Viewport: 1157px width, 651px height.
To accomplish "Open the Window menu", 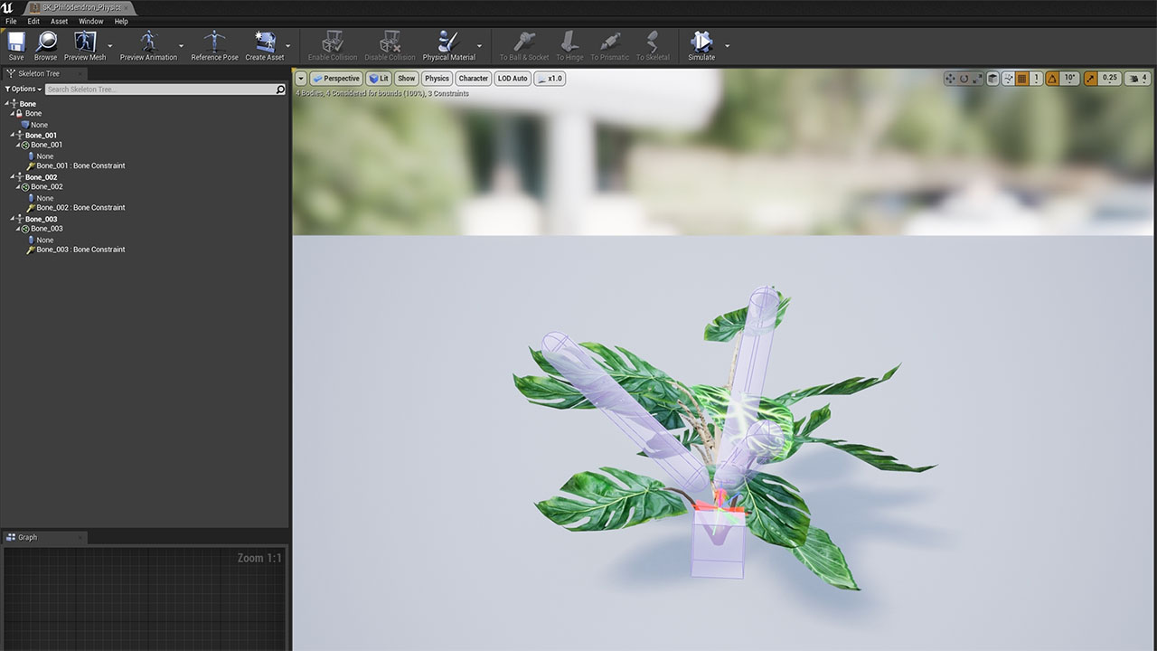I will tap(91, 21).
